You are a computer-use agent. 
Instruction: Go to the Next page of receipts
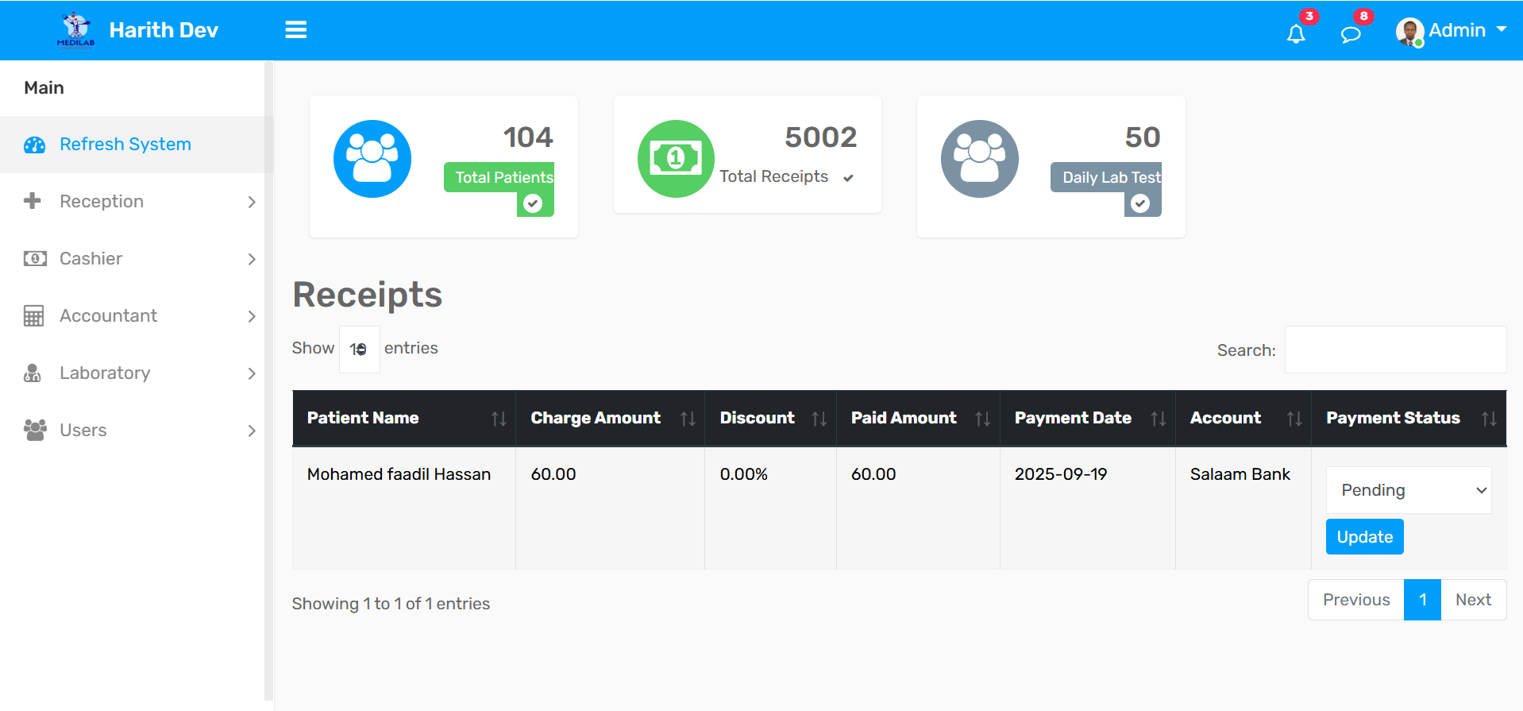[1472, 600]
